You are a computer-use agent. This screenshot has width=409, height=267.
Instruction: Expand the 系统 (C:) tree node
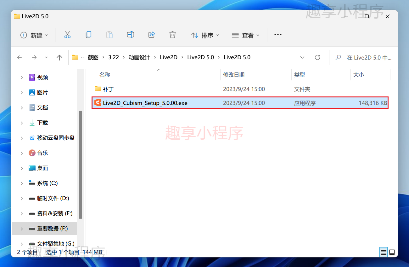click(x=22, y=183)
